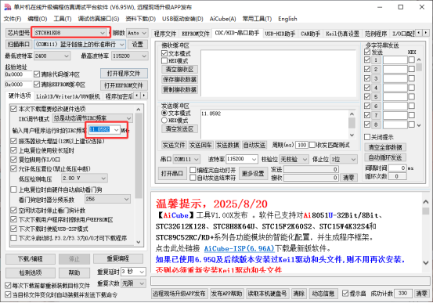The height and width of the screenshot is (303, 433).
Task: Click scroll-down arrow in the tips message panel
Action: [x=426, y=262]
